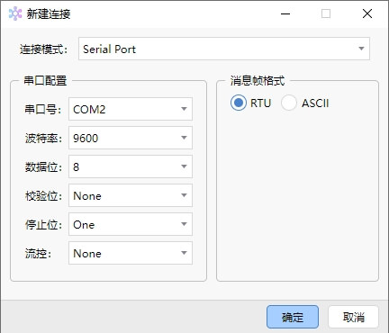Click the COM2 port value field
This screenshot has height=333, width=389.
pos(131,109)
